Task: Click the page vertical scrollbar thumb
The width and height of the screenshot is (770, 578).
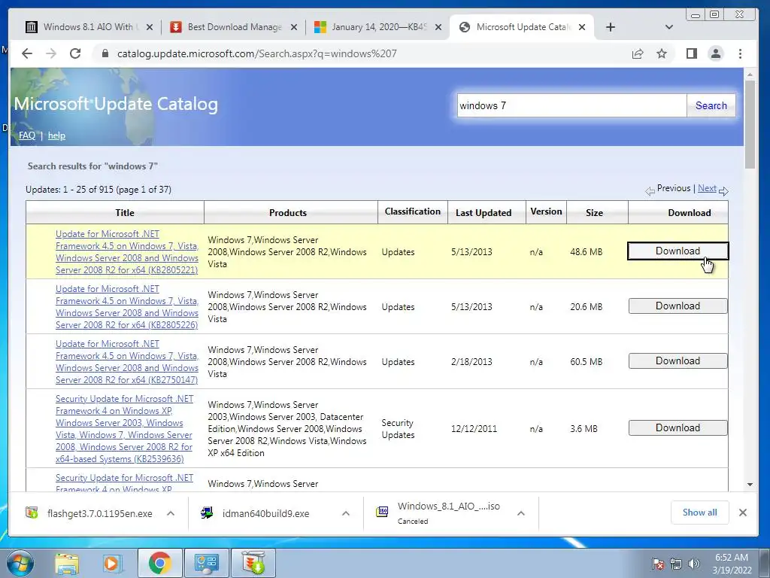Action: [x=750, y=124]
